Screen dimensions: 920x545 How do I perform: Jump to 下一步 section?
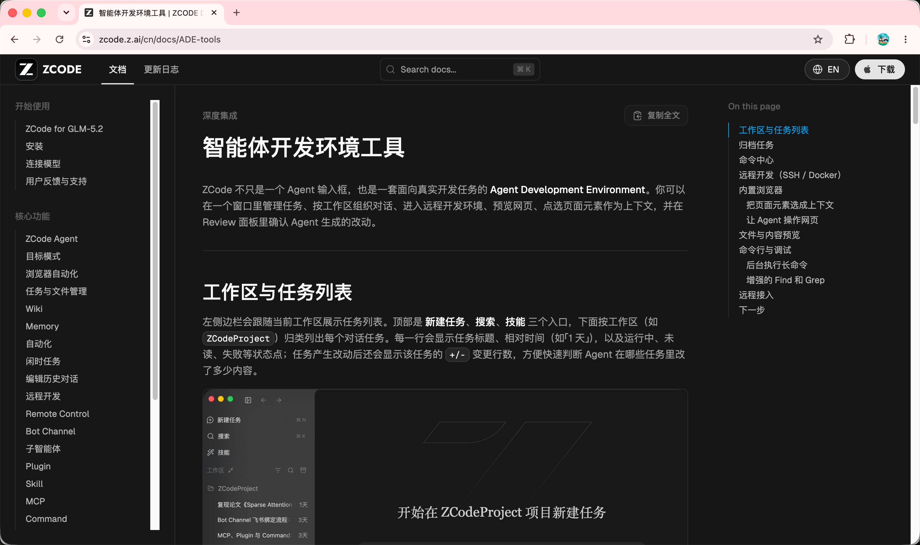coord(752,310)
